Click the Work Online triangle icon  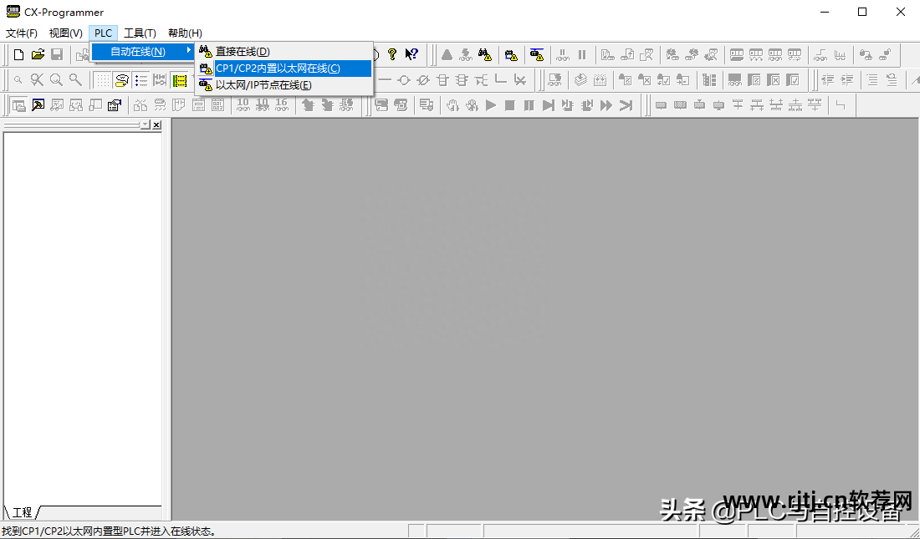(x=447, y=55)
